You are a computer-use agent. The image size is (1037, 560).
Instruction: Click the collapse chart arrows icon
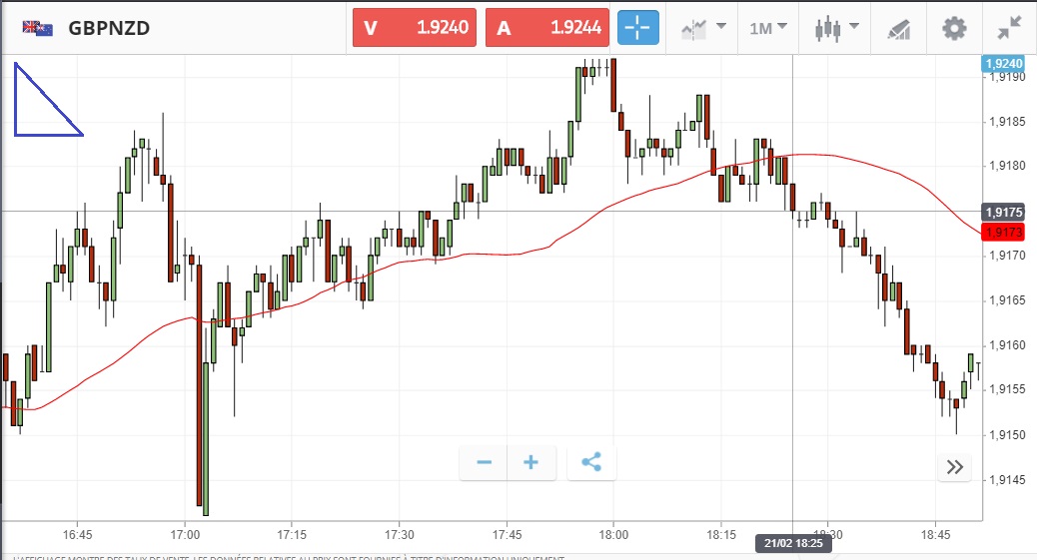(x=1009, y=28)
